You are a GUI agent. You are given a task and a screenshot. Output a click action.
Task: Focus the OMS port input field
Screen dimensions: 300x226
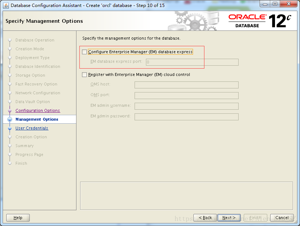186,96
